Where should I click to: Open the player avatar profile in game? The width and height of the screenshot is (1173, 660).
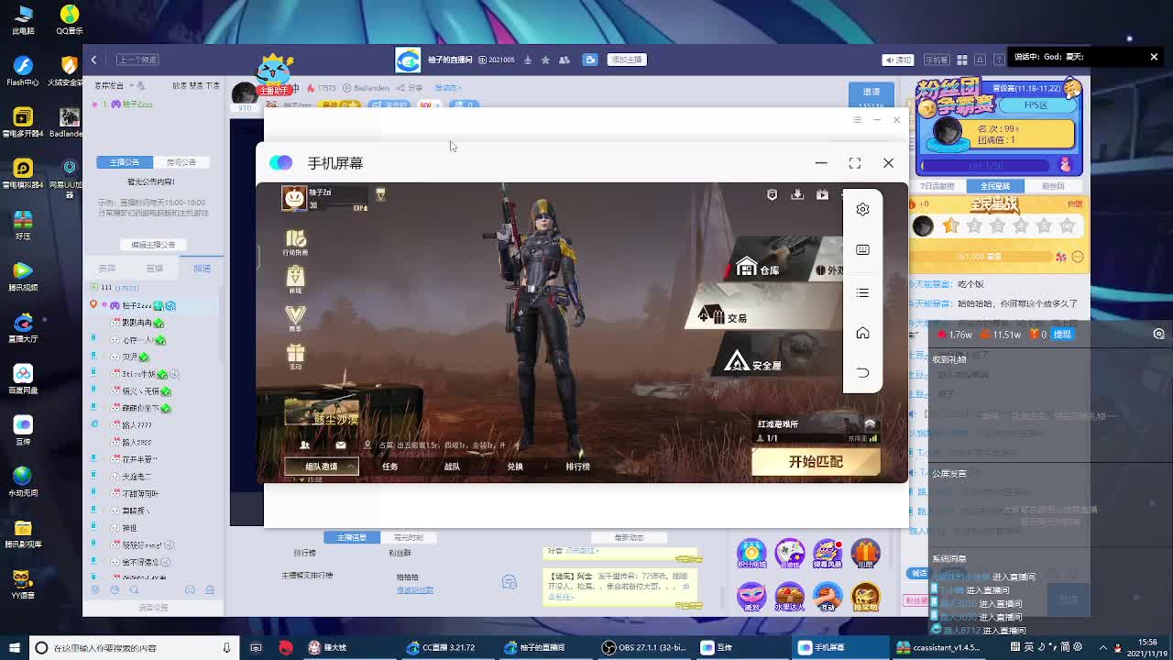pyautogui.click(x=294, y=198)
